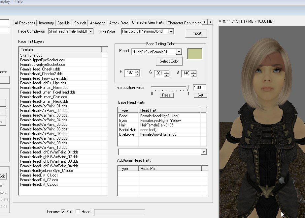Open the face tinting Preset dropdown
The width and height of the screenshot is (305, 218).
179,52
